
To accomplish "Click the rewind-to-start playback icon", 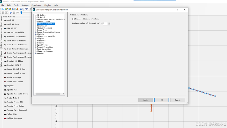I will pyautogui.click(x=18, y=13).
